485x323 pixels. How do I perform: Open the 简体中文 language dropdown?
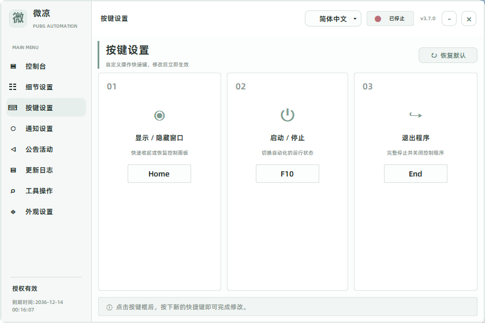[x=333, y=19]
